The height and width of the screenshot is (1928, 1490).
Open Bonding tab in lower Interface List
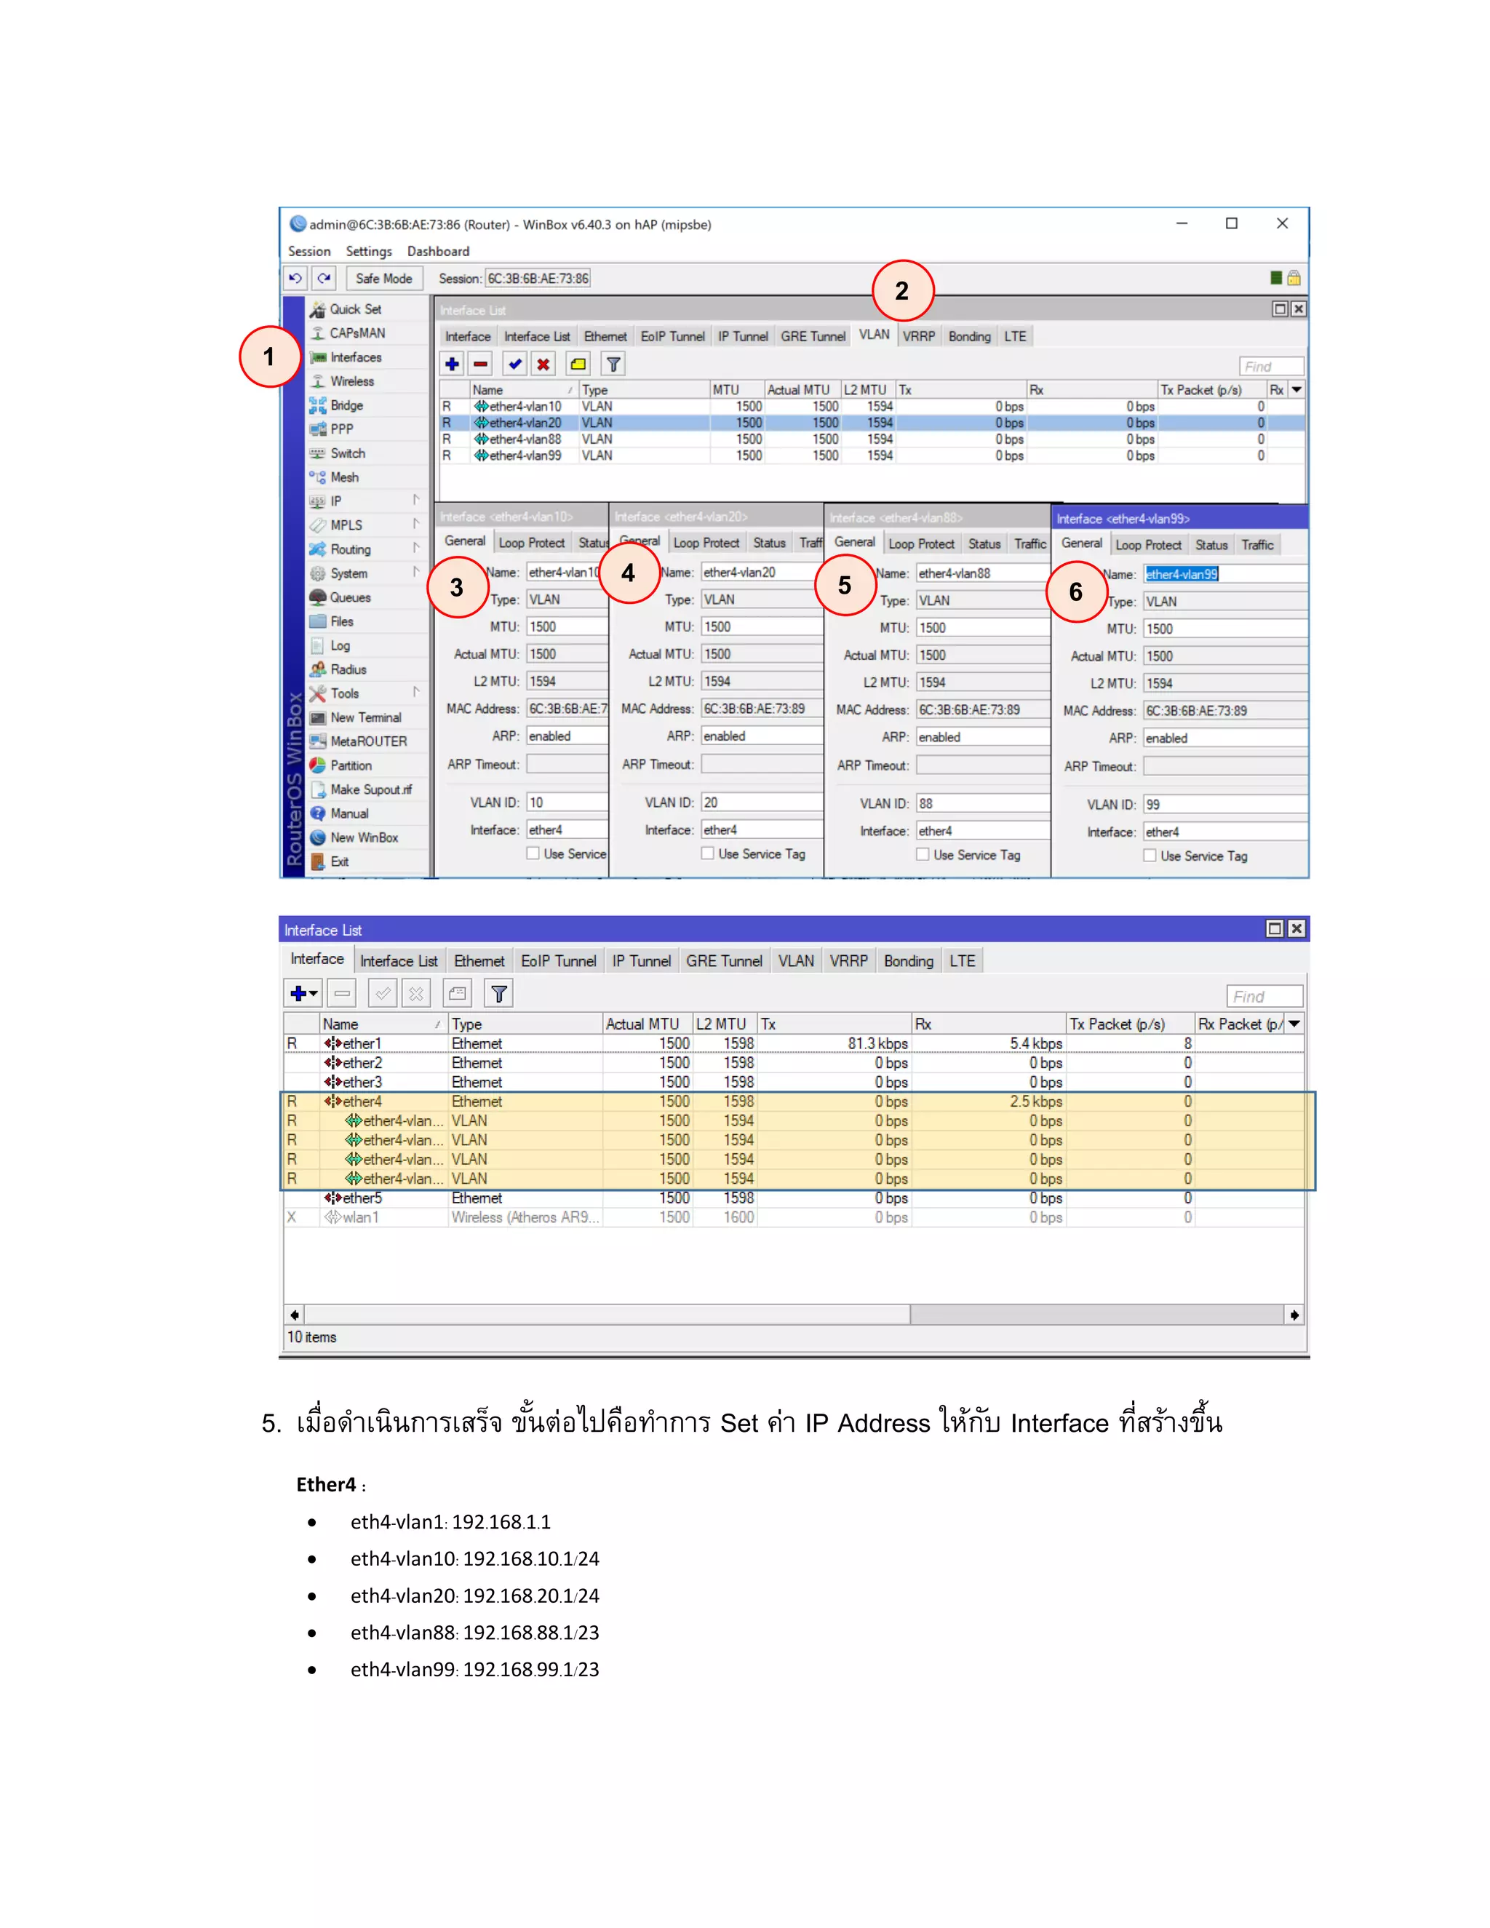908,961
